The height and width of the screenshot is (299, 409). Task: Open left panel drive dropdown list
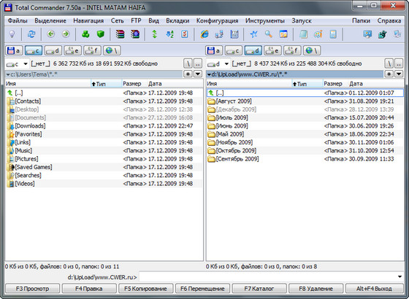[26, 63]
